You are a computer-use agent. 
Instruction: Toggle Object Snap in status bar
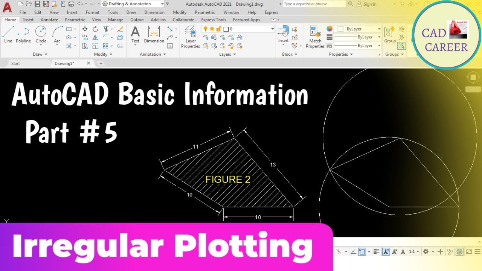pyautogui.click(x=362, y=251)
